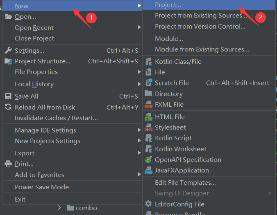Expand the Add to Favorites submenu arrow

click(139, 174)
